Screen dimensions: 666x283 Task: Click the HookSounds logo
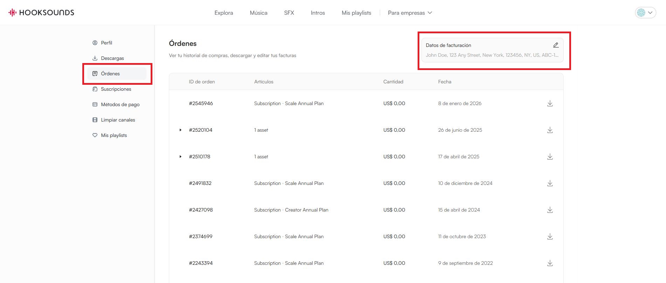(x=41, y=13)
